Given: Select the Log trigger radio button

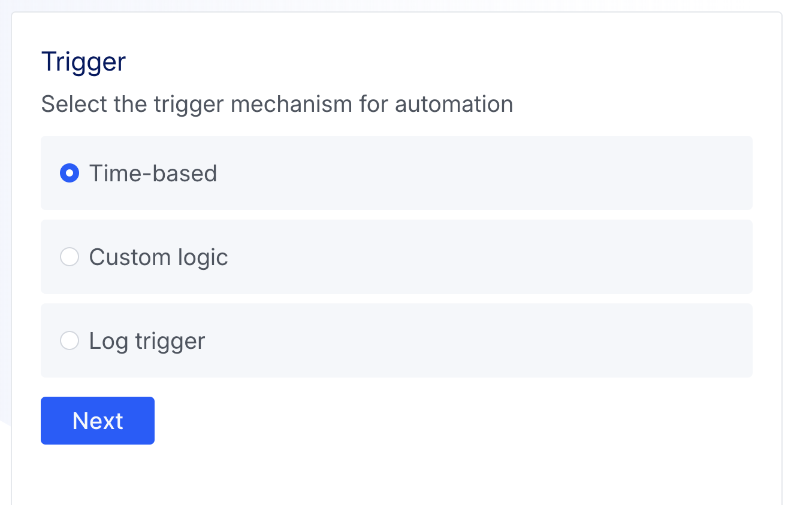Looking at the screenshot, I should pyautogui.click(x=70, y=341).
